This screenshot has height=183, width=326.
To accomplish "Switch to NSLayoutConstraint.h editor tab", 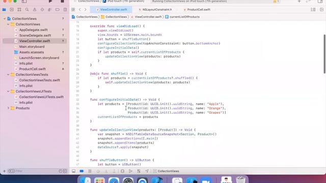I will click(155, 10).
